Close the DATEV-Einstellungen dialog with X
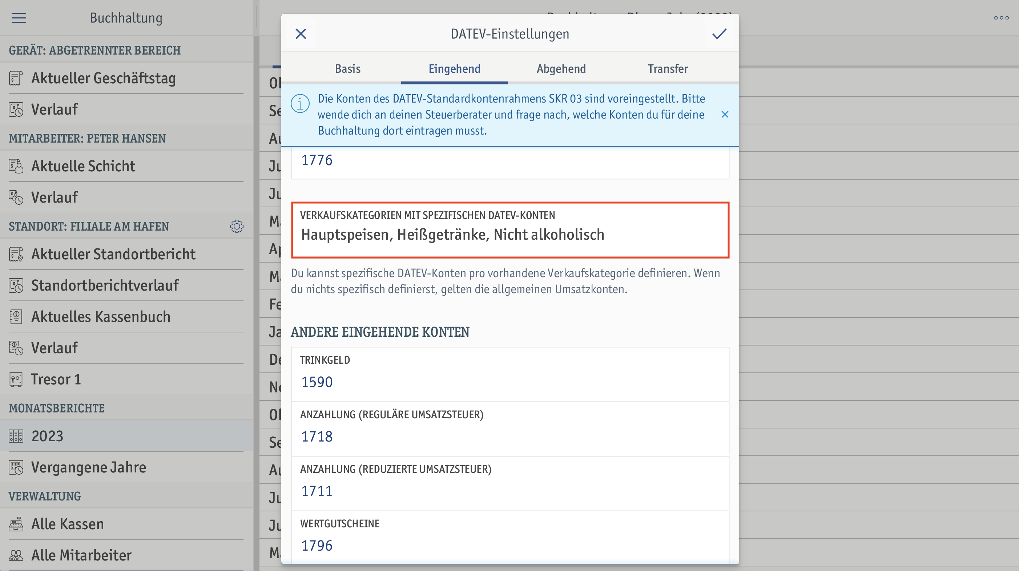 (x=301, y=34)
